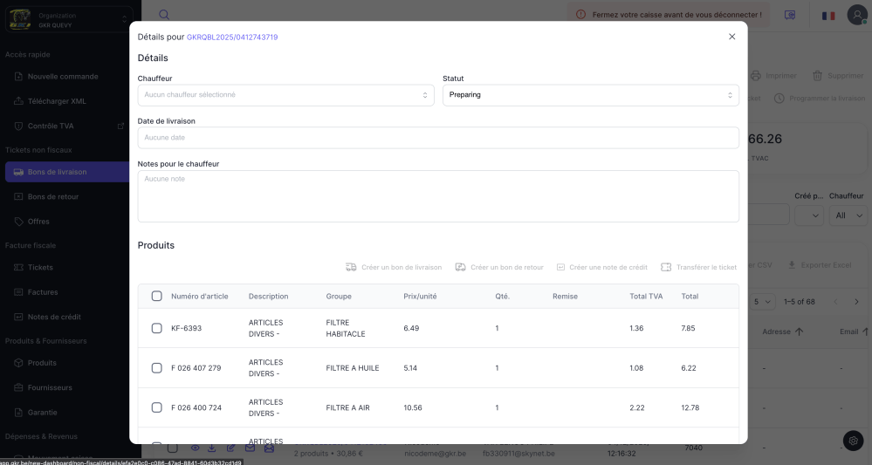Open the GKRQBL2025/0412743719 reference link

232,38
